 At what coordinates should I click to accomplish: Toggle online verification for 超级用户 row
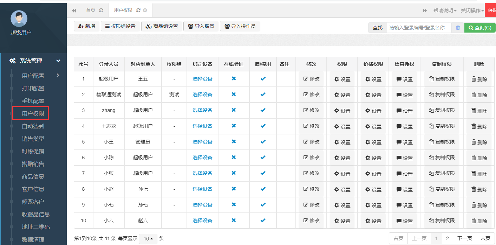(234, 79)
